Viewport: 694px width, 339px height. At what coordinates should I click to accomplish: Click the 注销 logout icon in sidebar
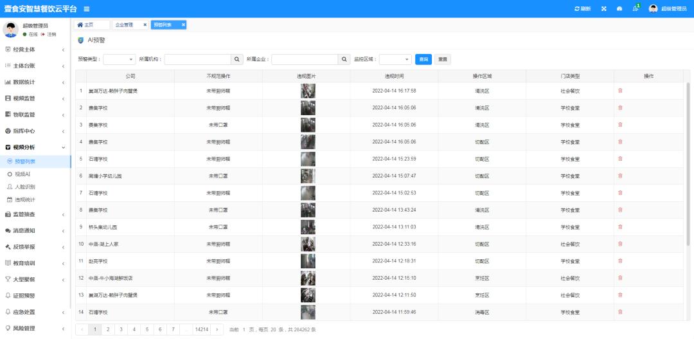pyautogui.click(x=43, y=34)
